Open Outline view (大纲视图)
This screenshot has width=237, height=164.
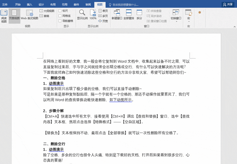pyautogui.click(x=47, y=11)
